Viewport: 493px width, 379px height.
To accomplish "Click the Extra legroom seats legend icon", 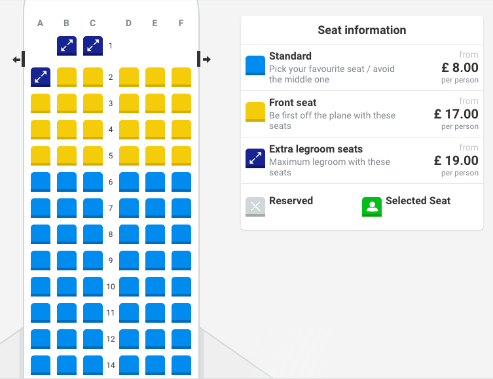I will tap(255, 159).
